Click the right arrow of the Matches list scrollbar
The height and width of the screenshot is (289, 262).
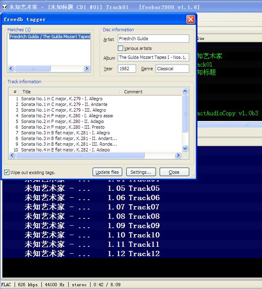pyautogui.click(x=87, y=68)
